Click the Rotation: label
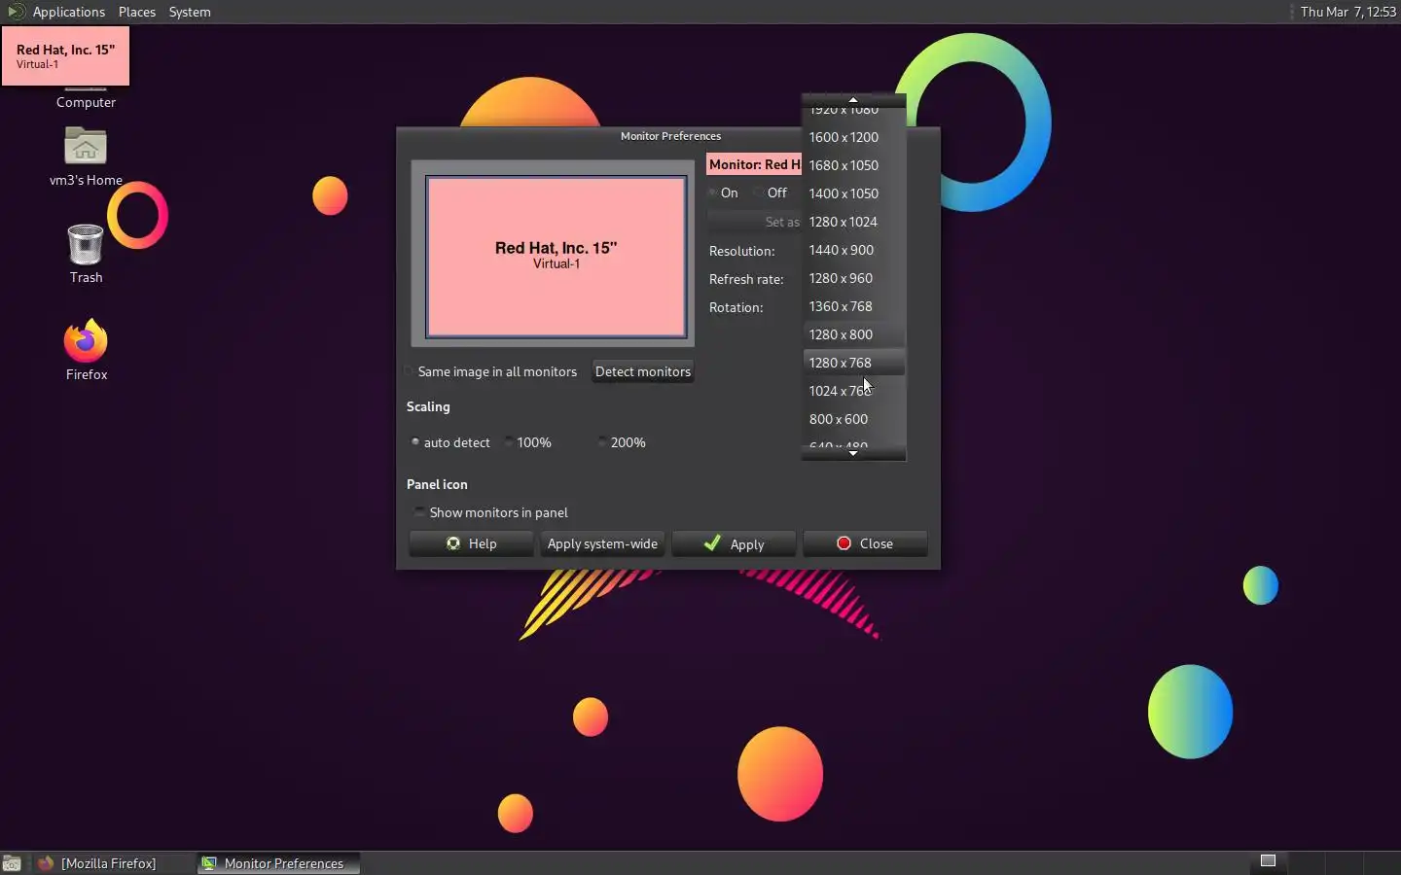 pos(736,307)
